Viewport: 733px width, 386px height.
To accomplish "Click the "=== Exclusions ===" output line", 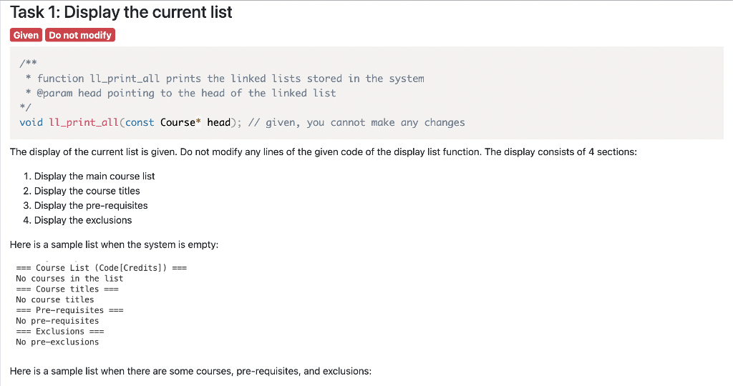I will coord(60,332).
